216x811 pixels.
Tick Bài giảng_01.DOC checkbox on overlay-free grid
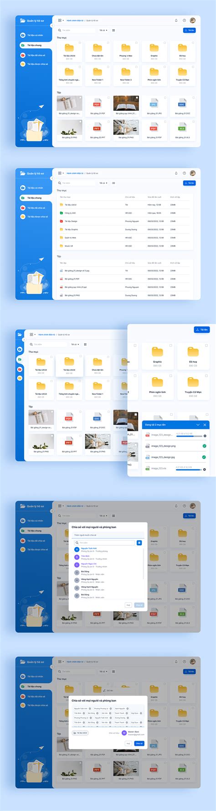tap(193, 98)
